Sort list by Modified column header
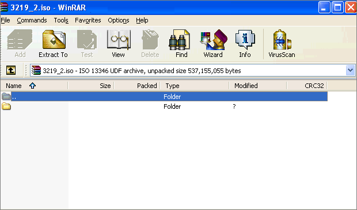The height and width of the screenshot is (210, 357). tap(258, 86)
